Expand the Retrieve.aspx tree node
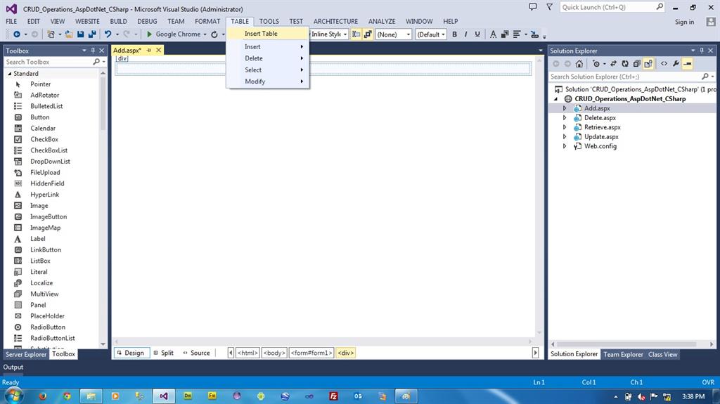Screen dimensions: 720x404 click(x=565, y=127)
